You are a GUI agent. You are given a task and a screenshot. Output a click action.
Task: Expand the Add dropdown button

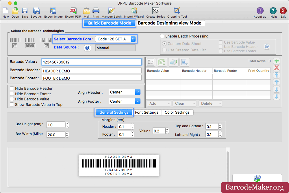(x=159, y=103)
